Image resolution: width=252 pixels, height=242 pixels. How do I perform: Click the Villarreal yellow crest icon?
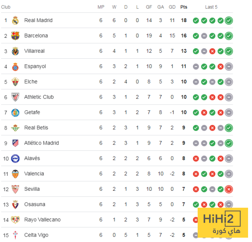[15, 51]
